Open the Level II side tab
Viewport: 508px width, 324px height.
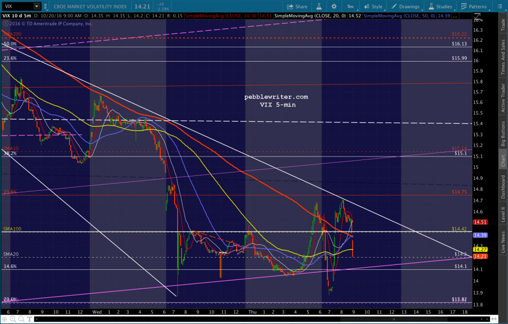pyautogui.click(x=503, y=214)
